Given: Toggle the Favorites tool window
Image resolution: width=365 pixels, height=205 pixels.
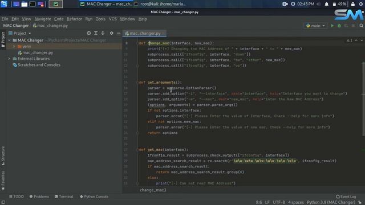Looking at the screenshot, I should click(x=3, y=181).
